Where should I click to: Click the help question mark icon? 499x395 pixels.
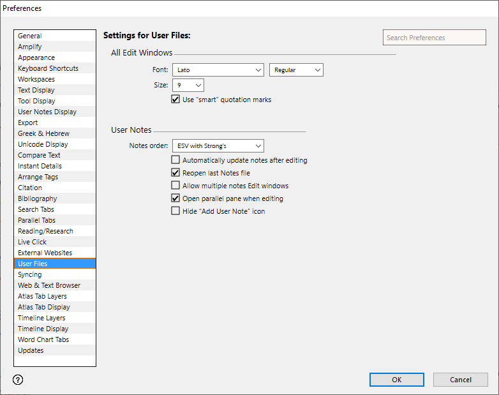pyautogui.click(x=18, y=380)
